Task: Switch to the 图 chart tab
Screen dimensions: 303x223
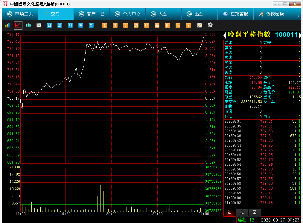Action: coord(255,213)
